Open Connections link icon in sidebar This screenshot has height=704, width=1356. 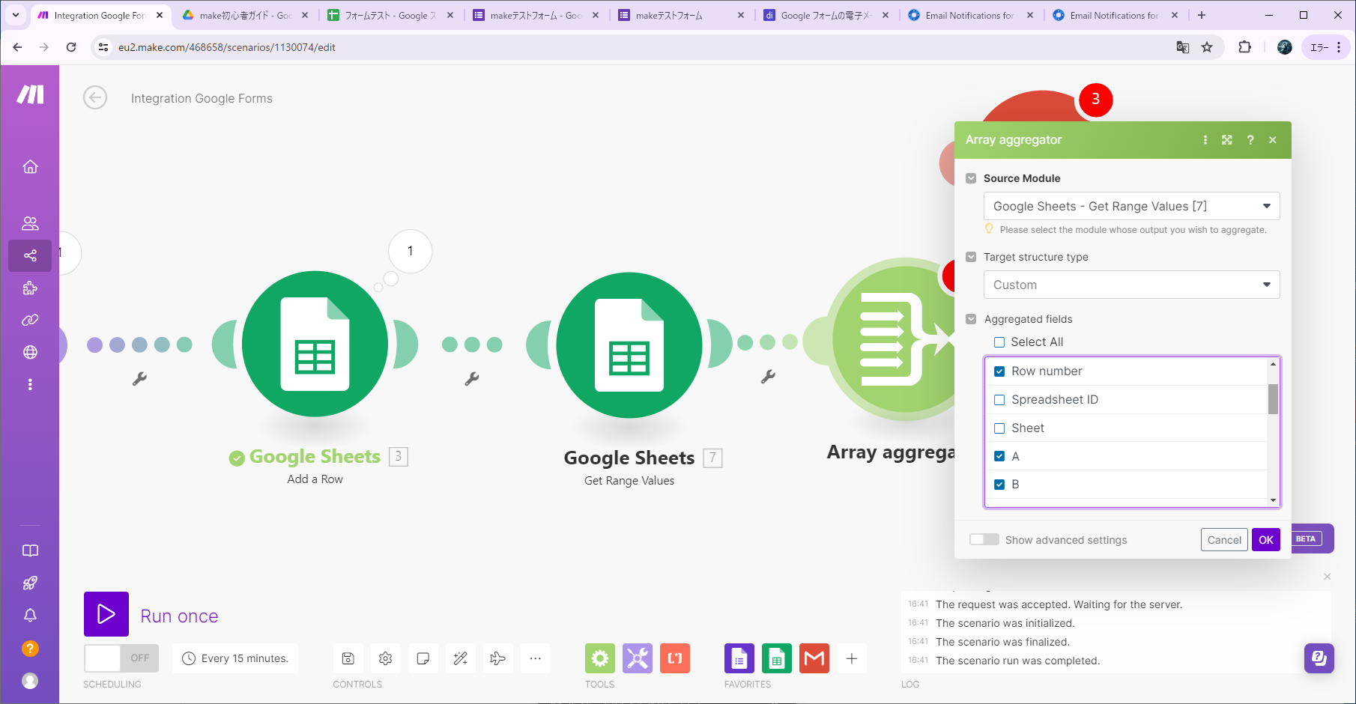[x=30, y=320]
